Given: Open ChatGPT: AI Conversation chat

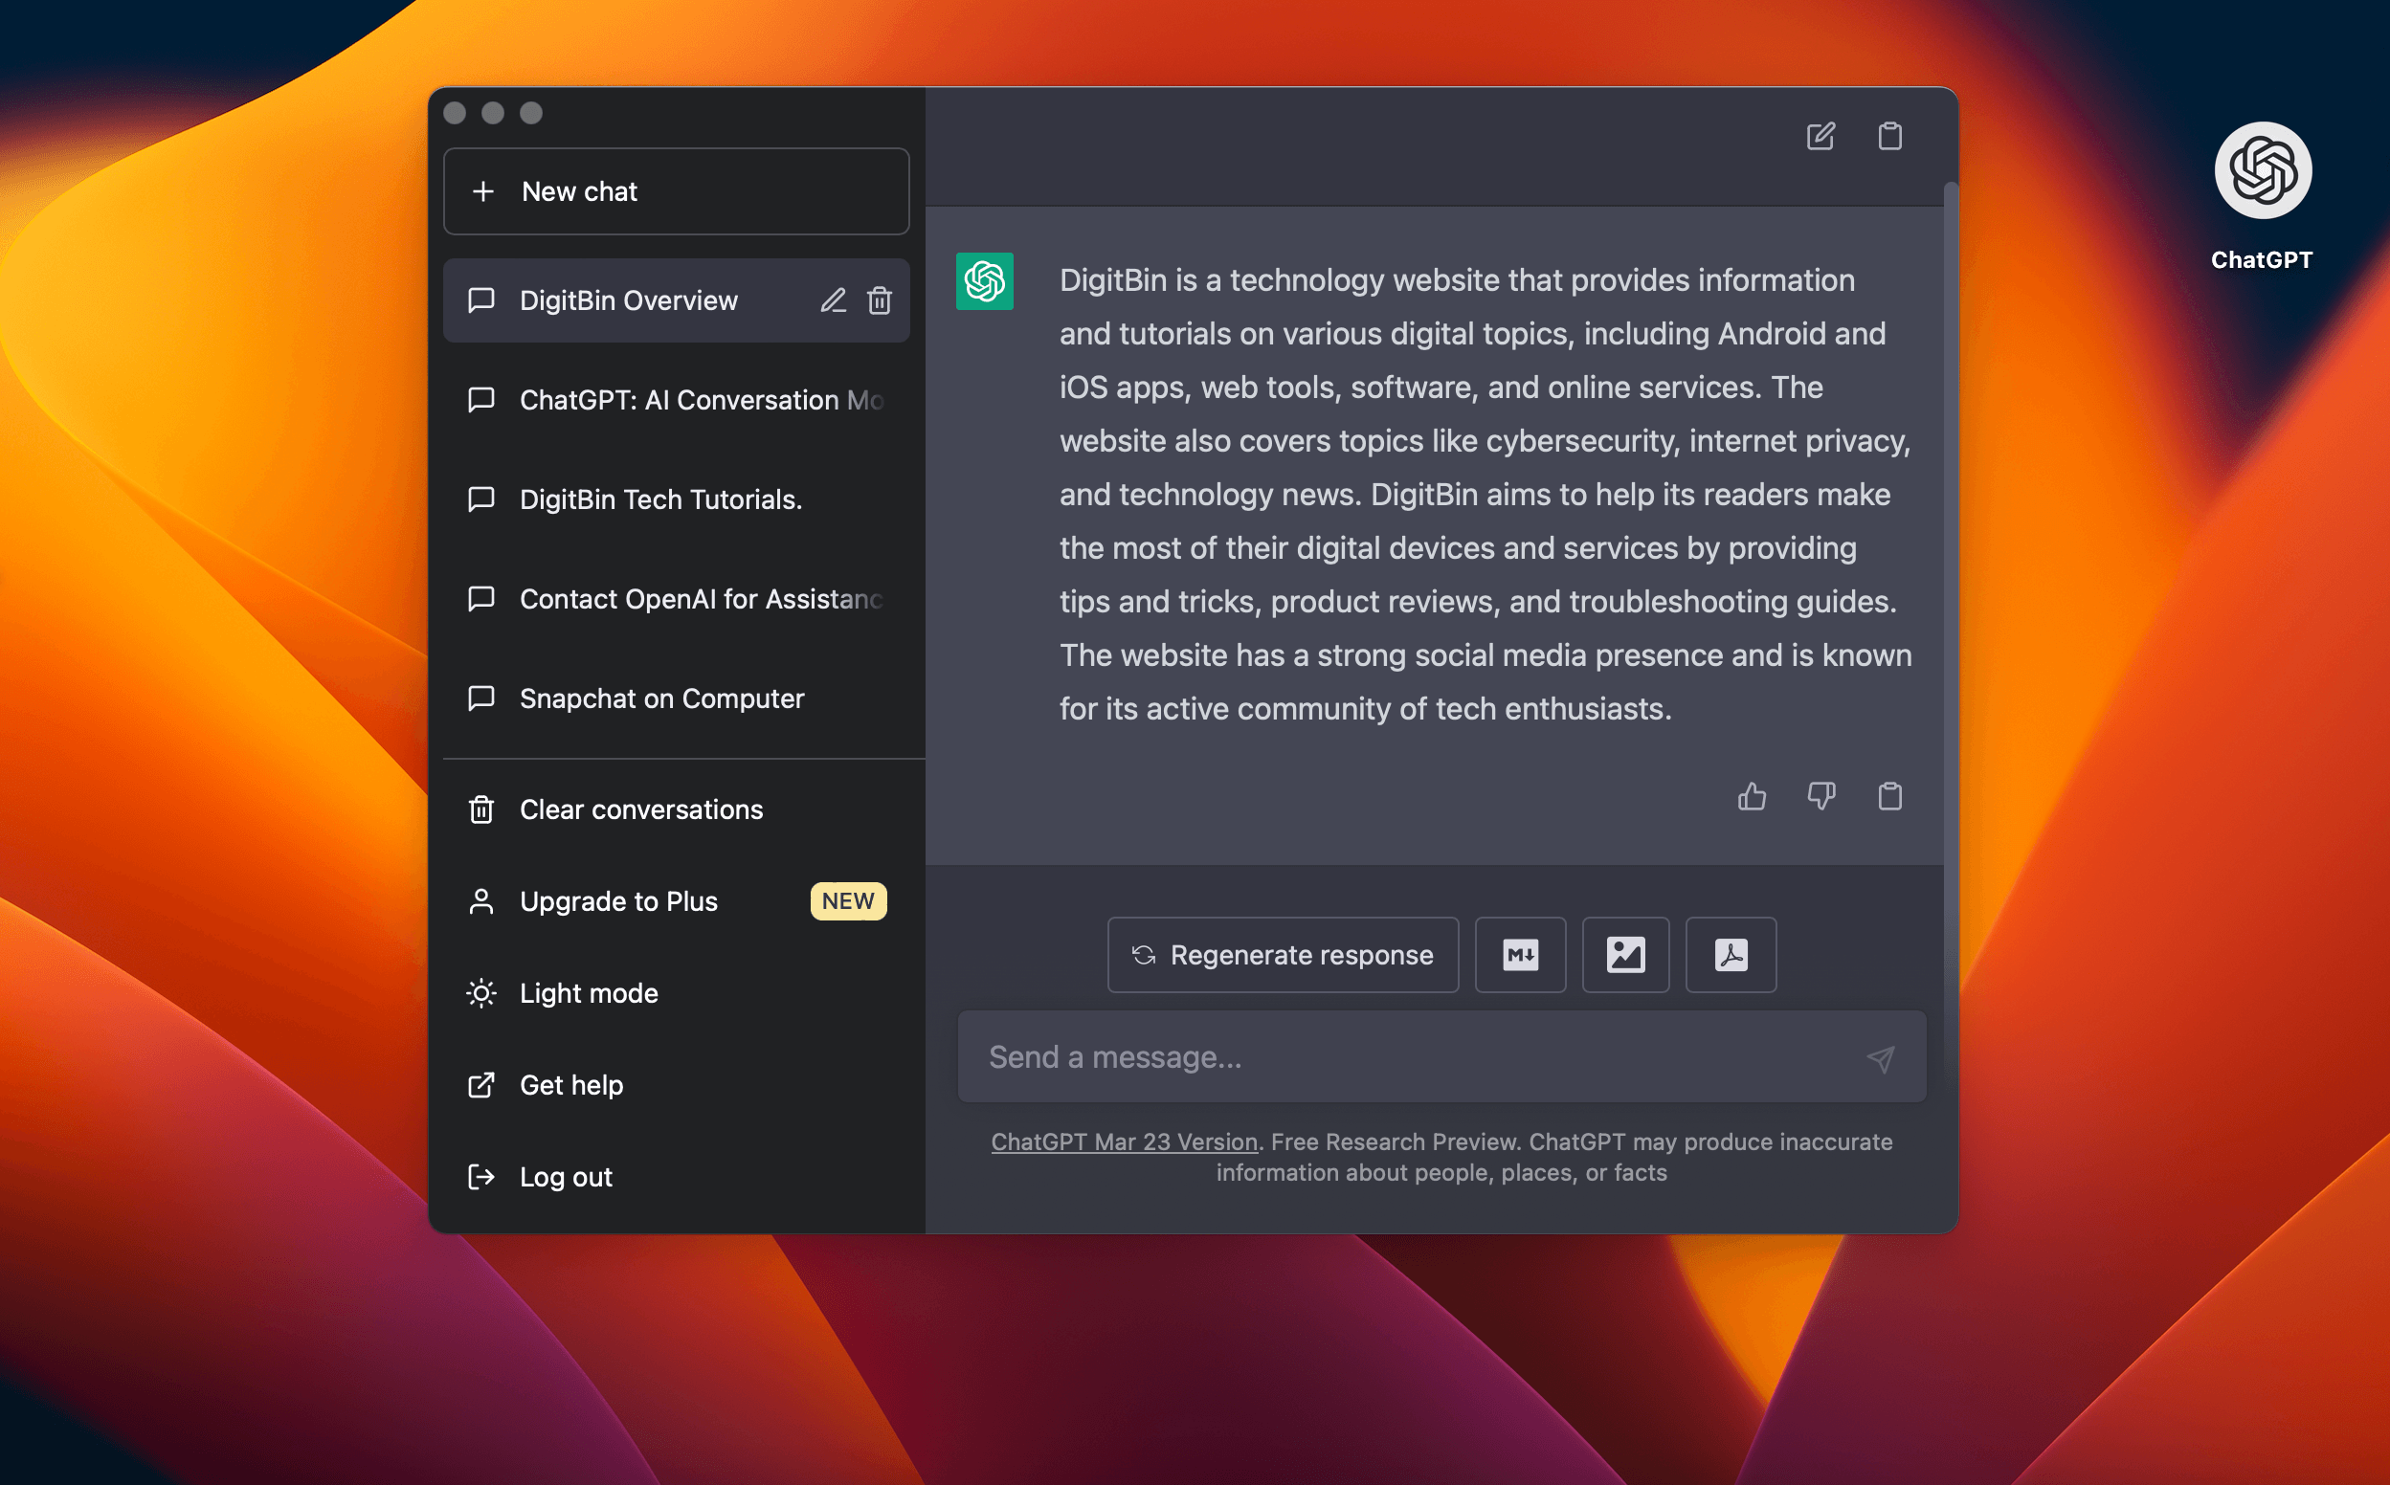Looking at the screenshot, I should pos(676,400).
